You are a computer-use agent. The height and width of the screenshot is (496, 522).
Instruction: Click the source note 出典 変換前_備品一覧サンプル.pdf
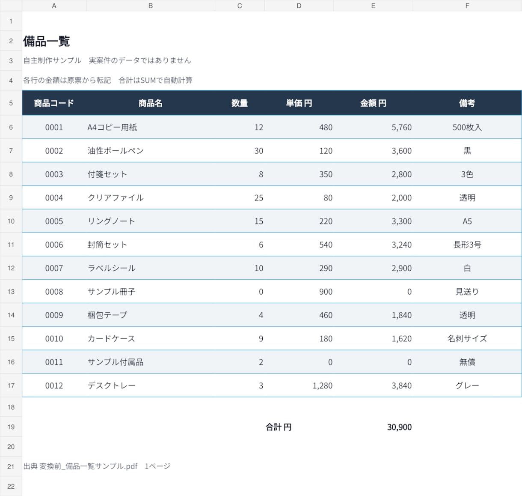pos(97,466)
